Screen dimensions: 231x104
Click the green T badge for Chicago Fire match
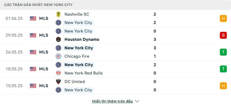pyautogui.click(x=223, y=52)
